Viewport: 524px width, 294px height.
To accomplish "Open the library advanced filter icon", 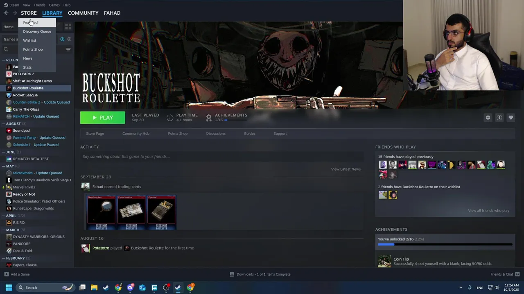I will click(68, 49).
